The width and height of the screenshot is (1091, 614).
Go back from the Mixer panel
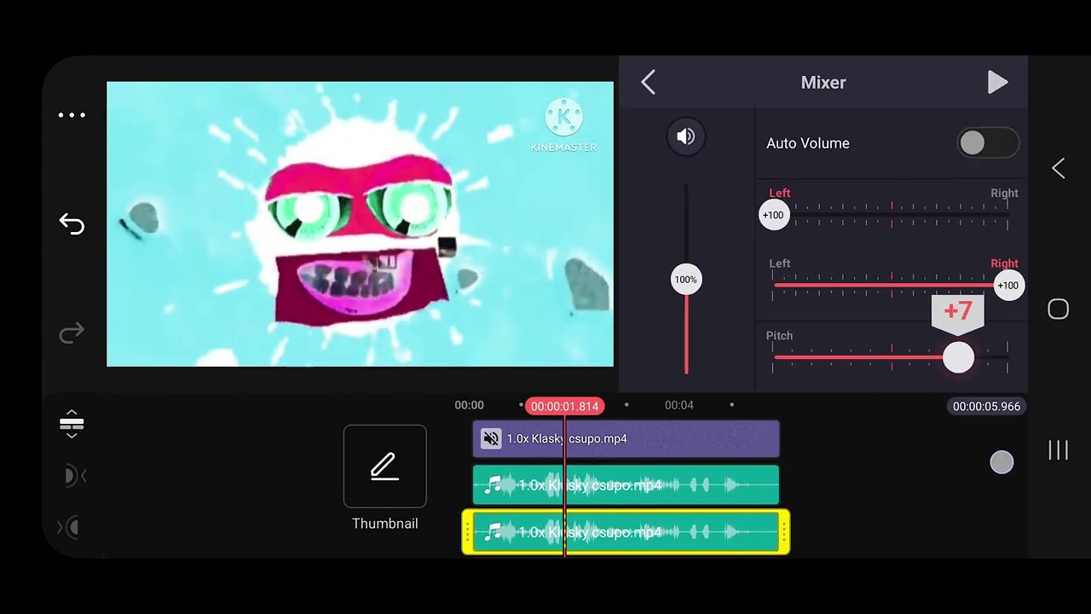click(x=649, y=83)
